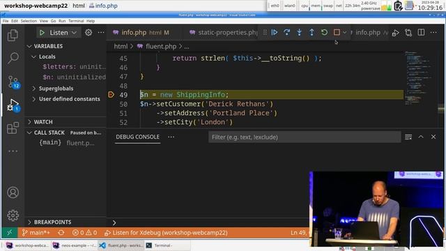Stop the debug session
The width and height of the screenshot is (446, 251).
coord(337,33)
